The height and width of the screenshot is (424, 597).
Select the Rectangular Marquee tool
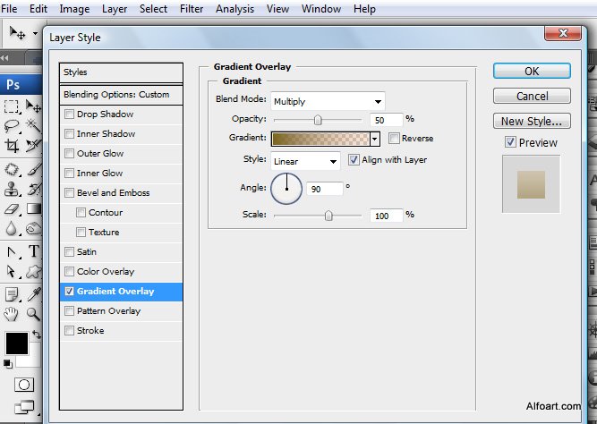12,106
